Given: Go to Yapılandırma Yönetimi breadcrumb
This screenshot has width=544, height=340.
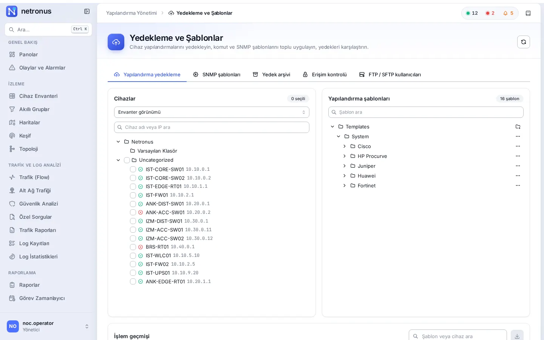Looking at the screenshot, I should (x=131, y=13).
